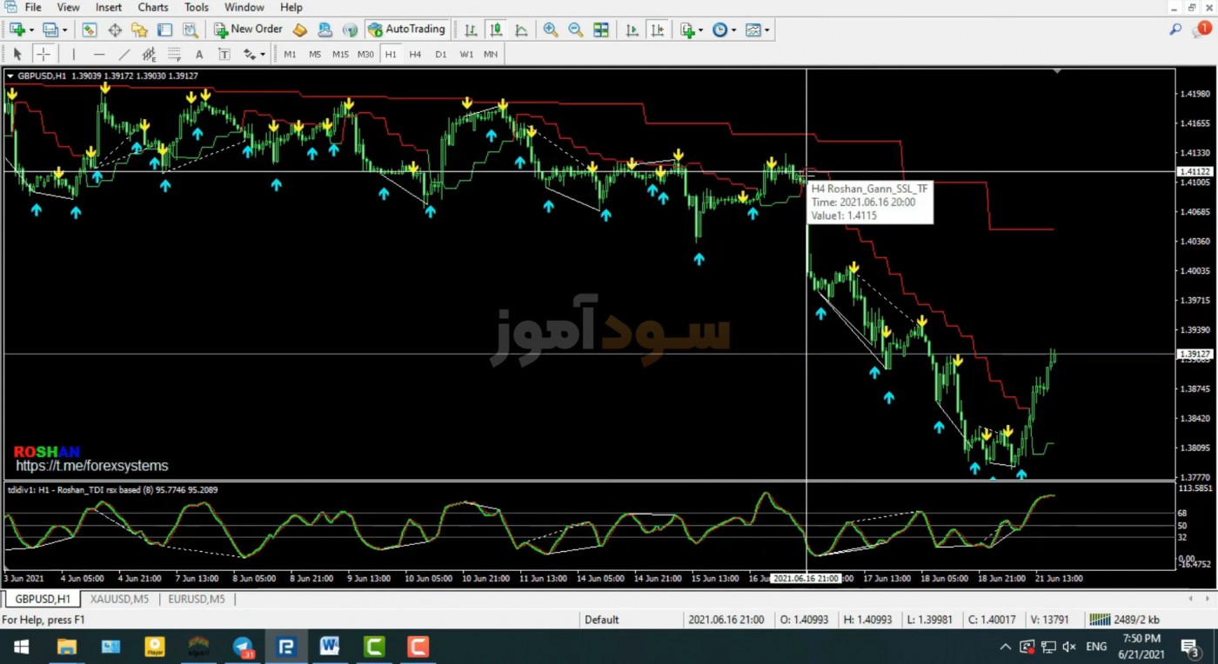Open the Navigator panel icon
1218x664 pixels.
click(139, 30)
